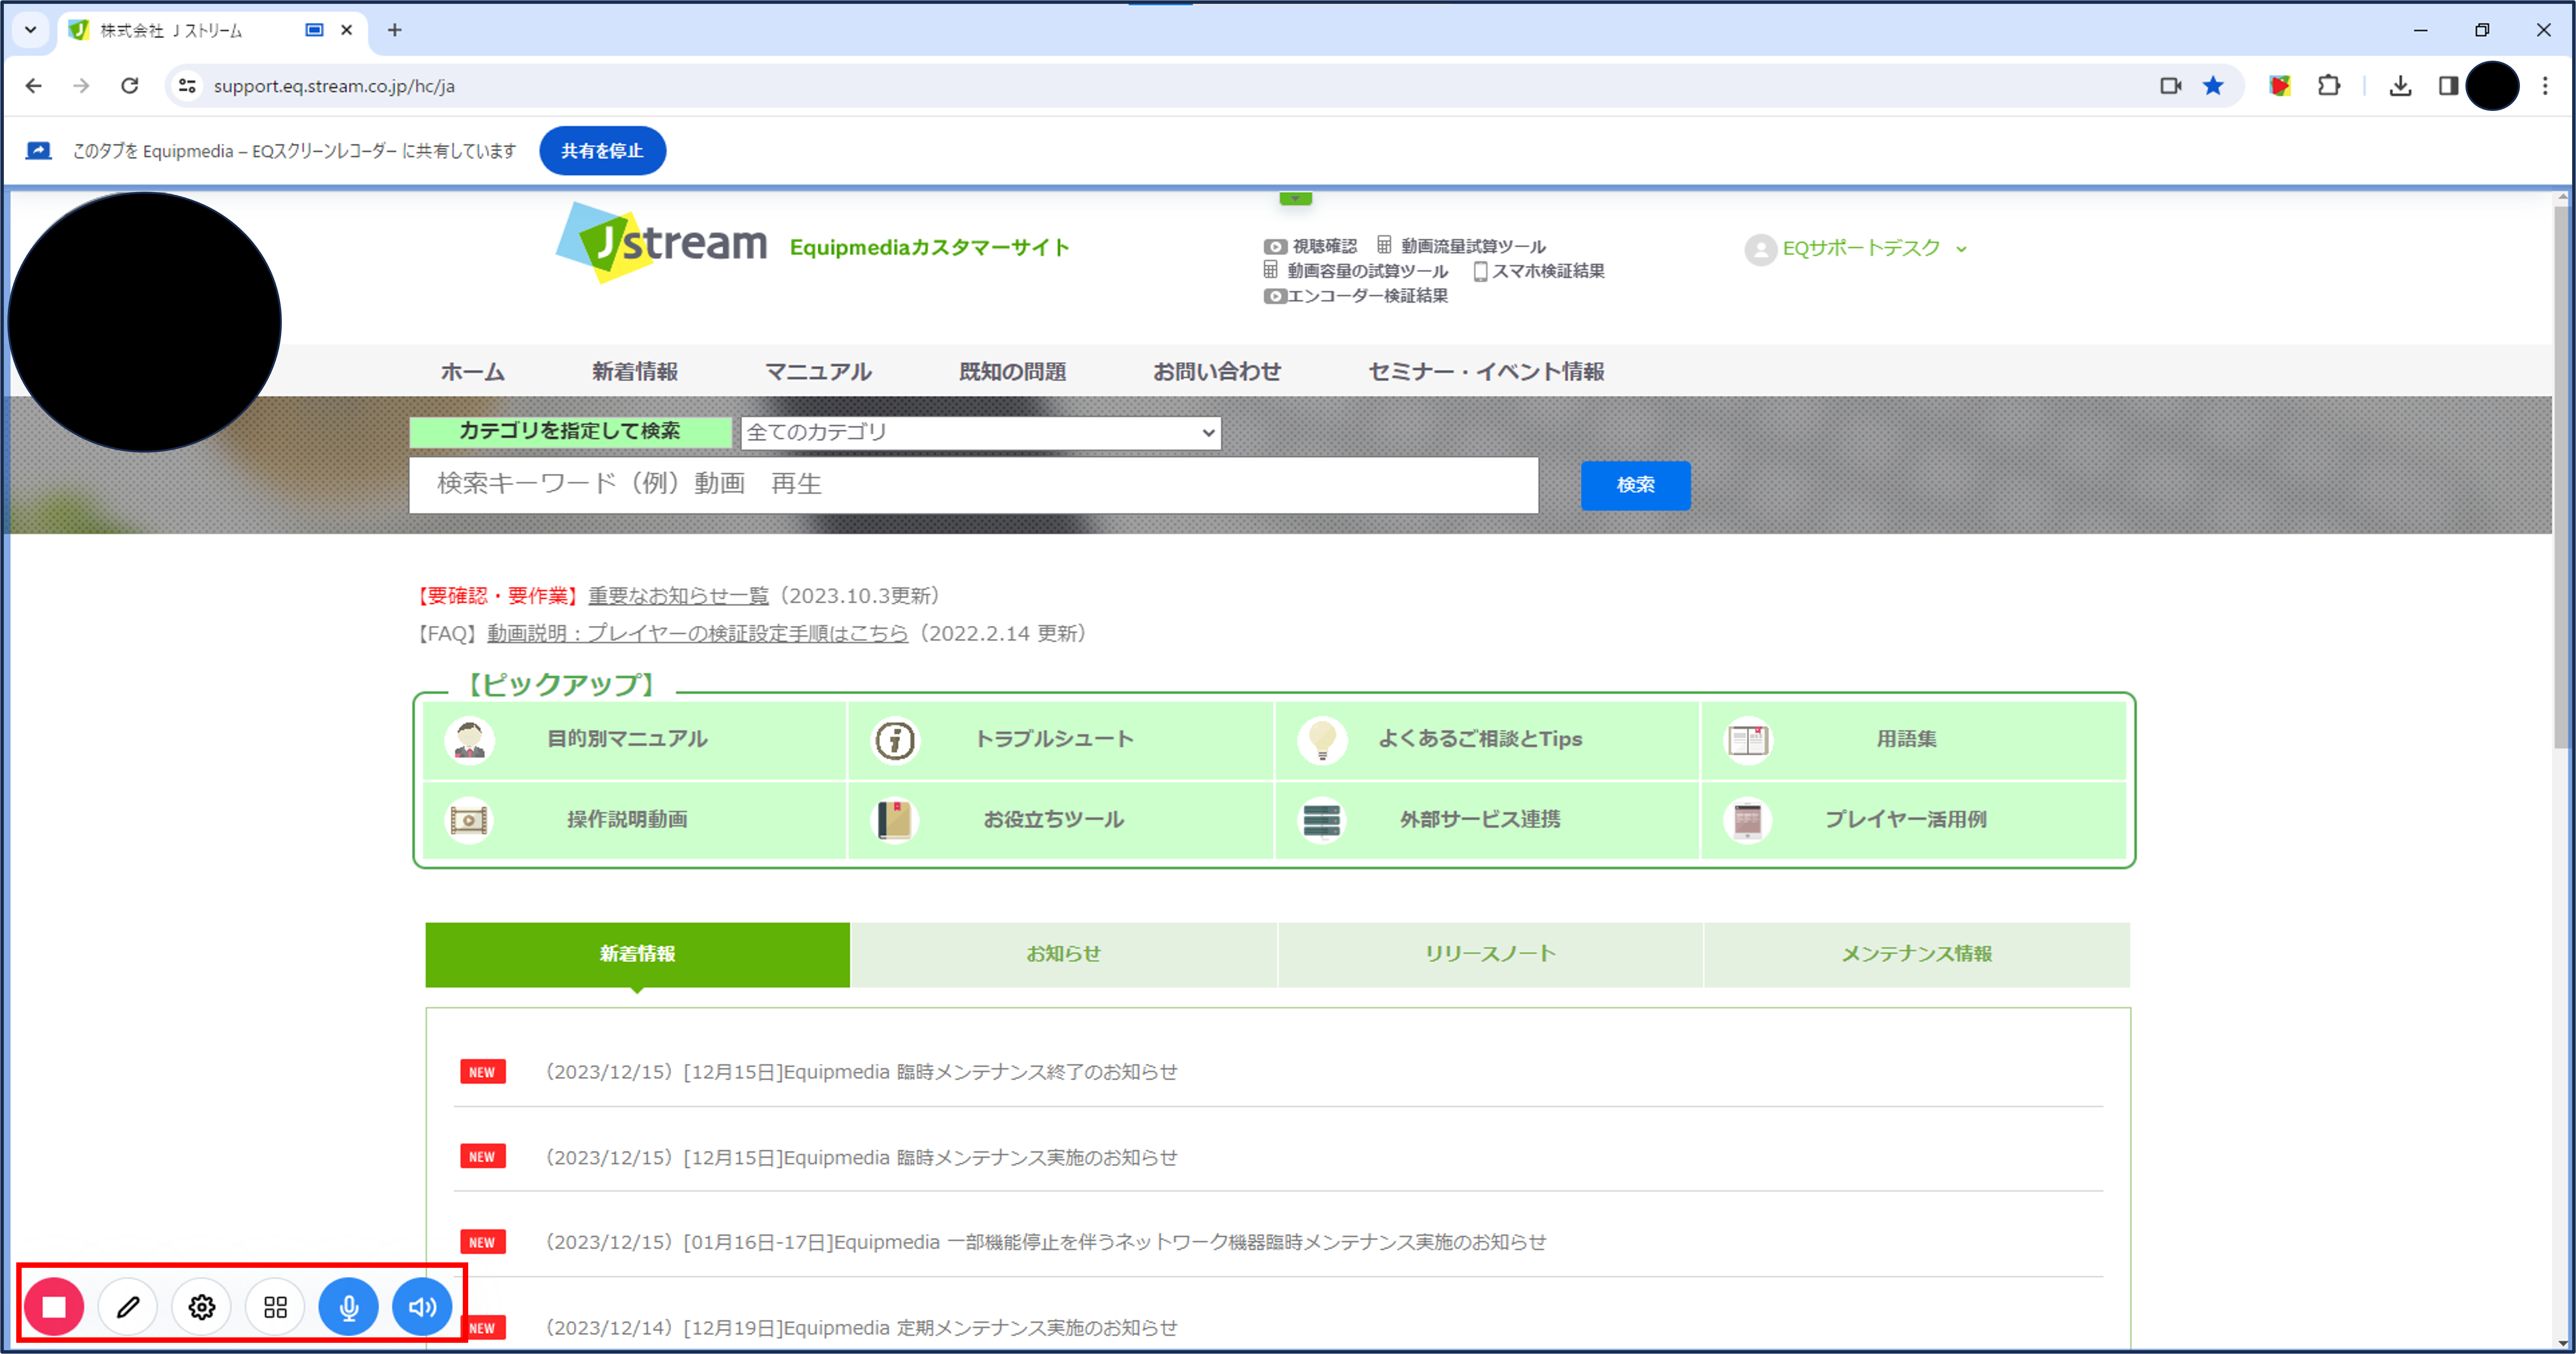
Task: Switch to メンテナンス情報 tab
Action: [1917, 955]
